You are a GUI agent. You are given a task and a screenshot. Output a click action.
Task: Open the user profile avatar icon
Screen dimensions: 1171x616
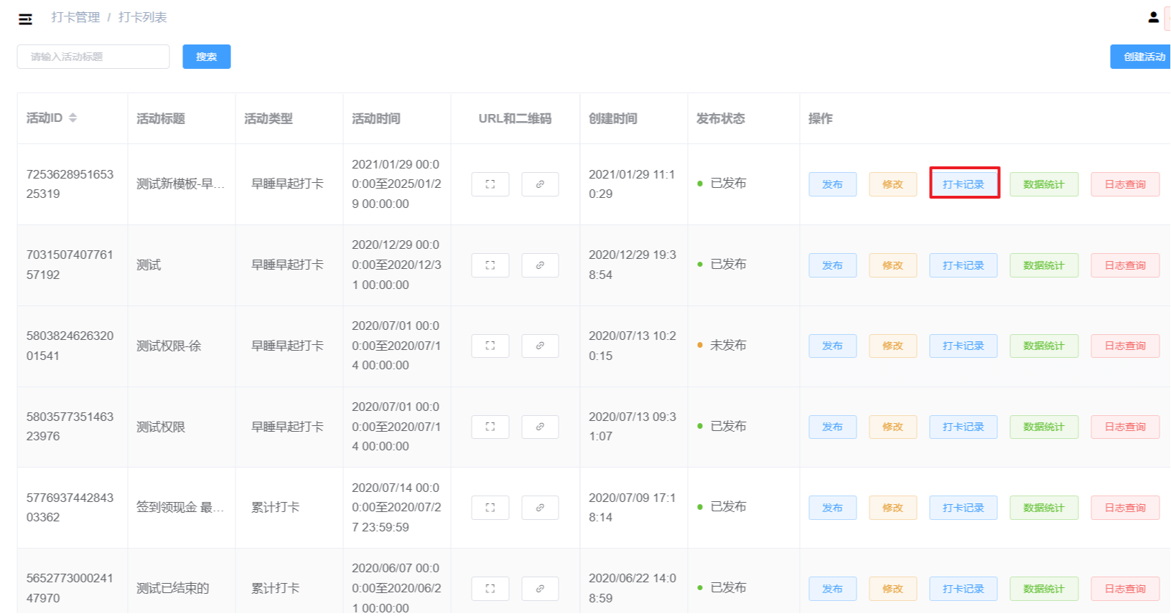click(x=1153, y=17)
